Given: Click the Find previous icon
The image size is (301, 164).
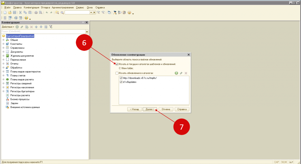Looking at the screenshot, I should coord(103,13).
